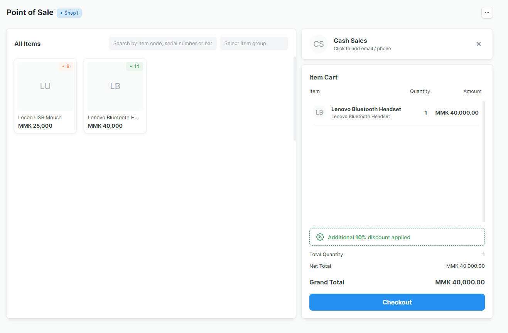Click the discount percent badge icon

coord(320,237)
